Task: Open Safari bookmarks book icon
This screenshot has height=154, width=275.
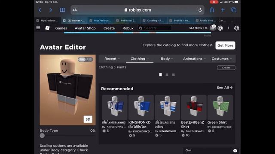Action: pyautogui.click(x=62, y=10)
